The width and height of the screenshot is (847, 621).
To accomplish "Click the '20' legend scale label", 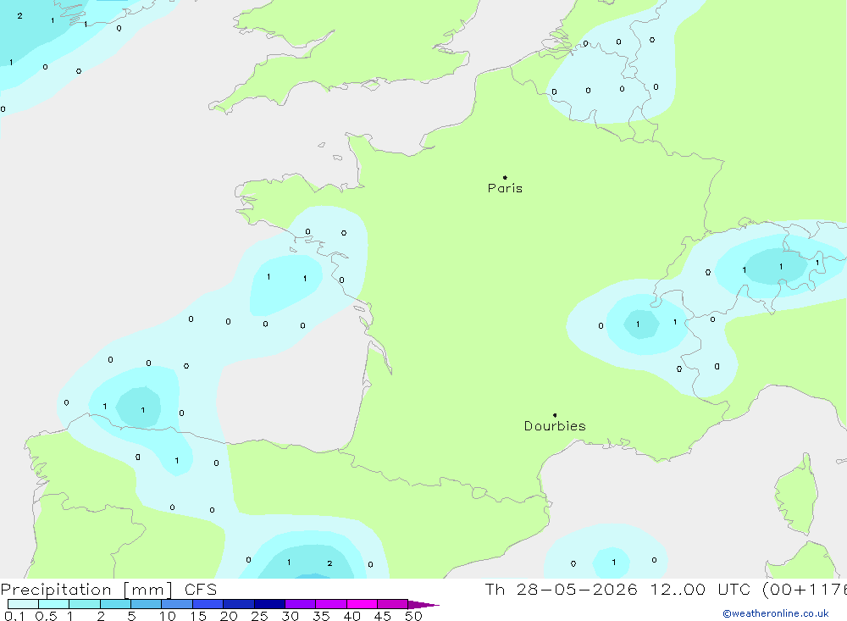I will pos(229,616).
